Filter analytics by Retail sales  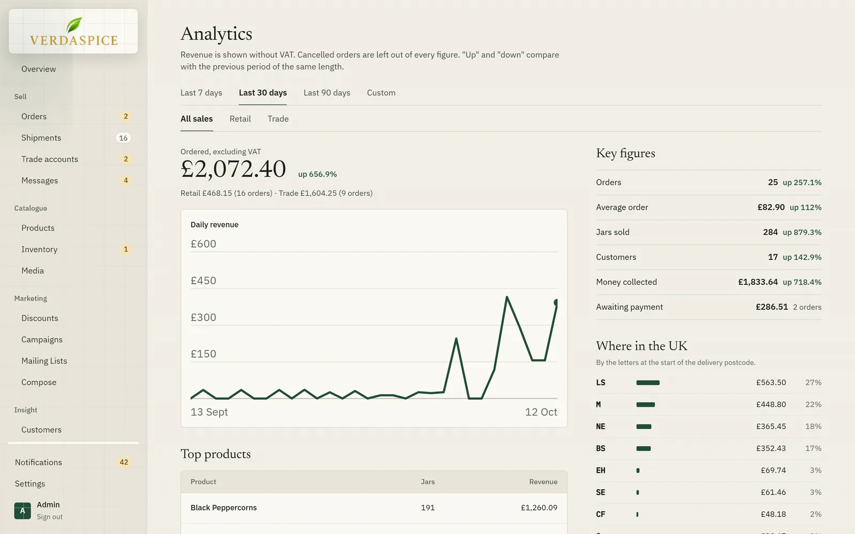coord(240,119)
